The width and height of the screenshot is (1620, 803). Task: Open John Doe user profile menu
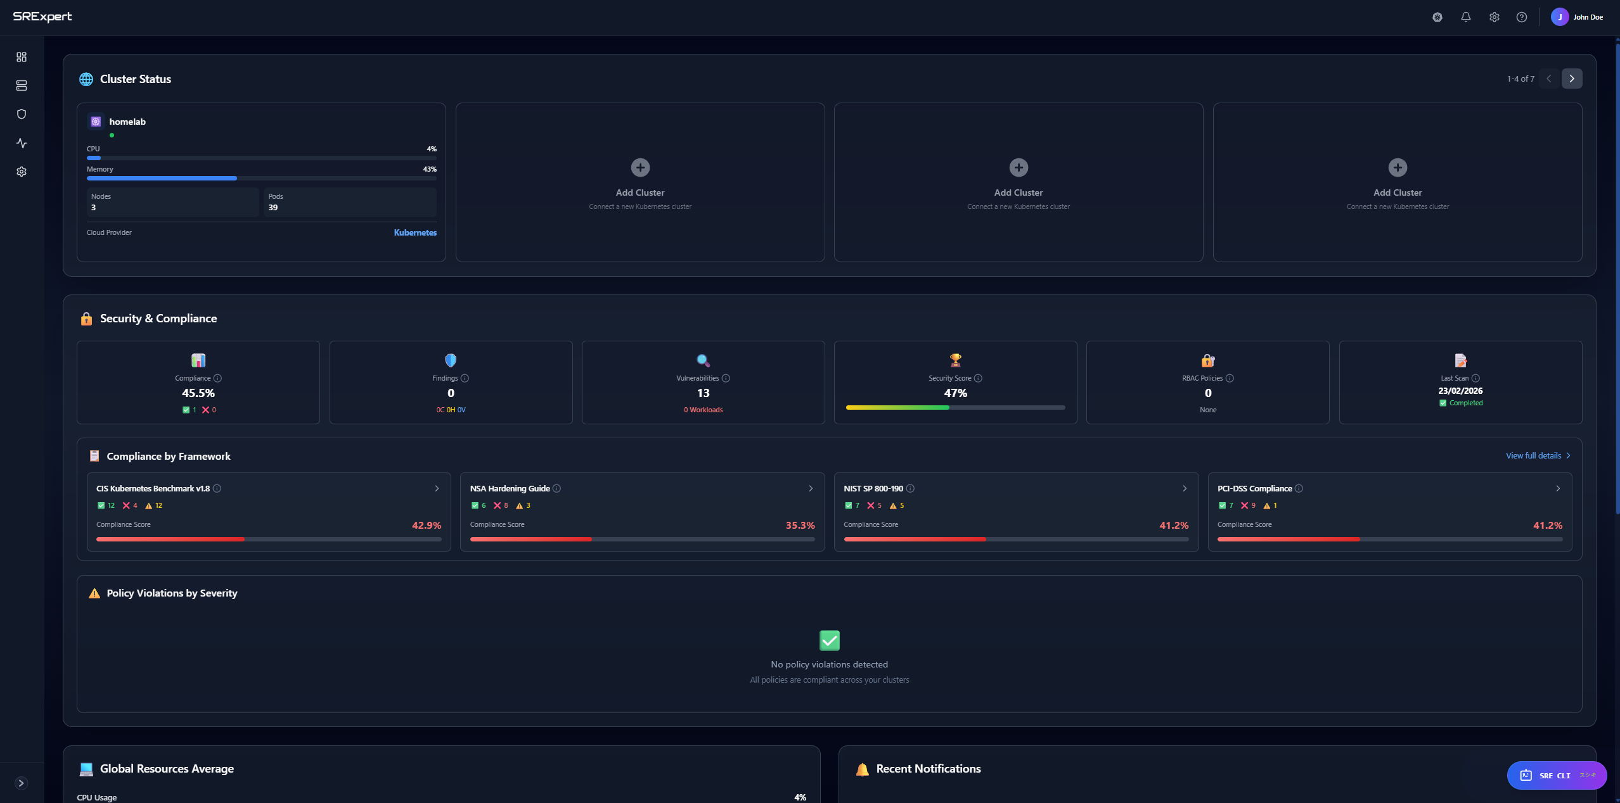tap(1578, 17)
